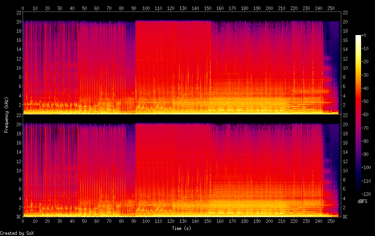The width and height of the screenshot is (375, 236).
Task: Click '180' on the bottom time axis
Action: click(245, 221)
